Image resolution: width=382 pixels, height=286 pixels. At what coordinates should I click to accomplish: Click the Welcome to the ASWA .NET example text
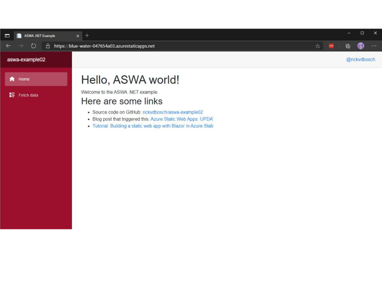tap(120, 92)
